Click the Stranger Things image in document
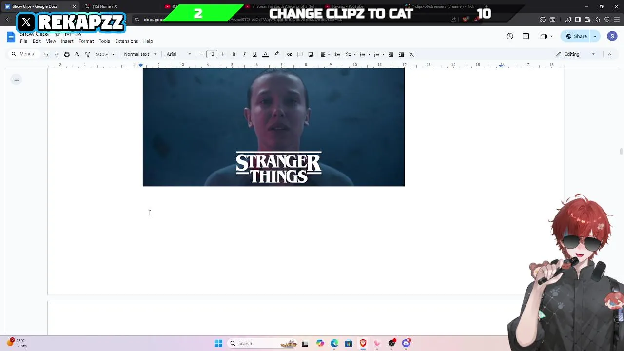 [273, 127]
